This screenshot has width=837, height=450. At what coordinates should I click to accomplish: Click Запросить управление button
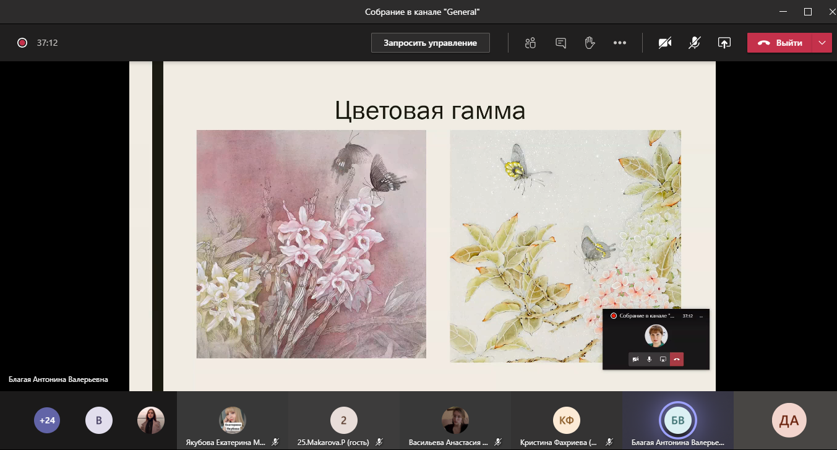tap(430, 43)
